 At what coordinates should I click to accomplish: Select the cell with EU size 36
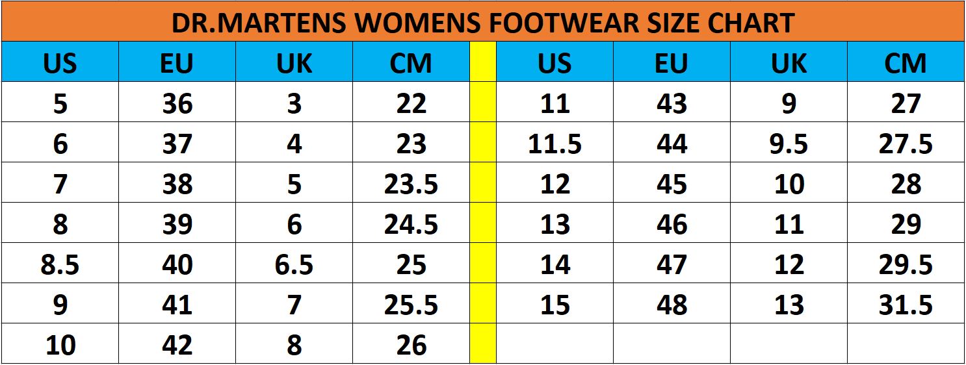click(x=177, y=103)
